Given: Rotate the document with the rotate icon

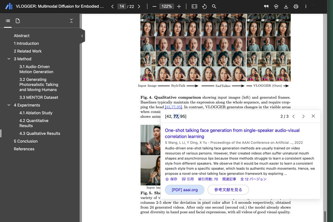Looking at the screenshot, I should coord(204,6).
